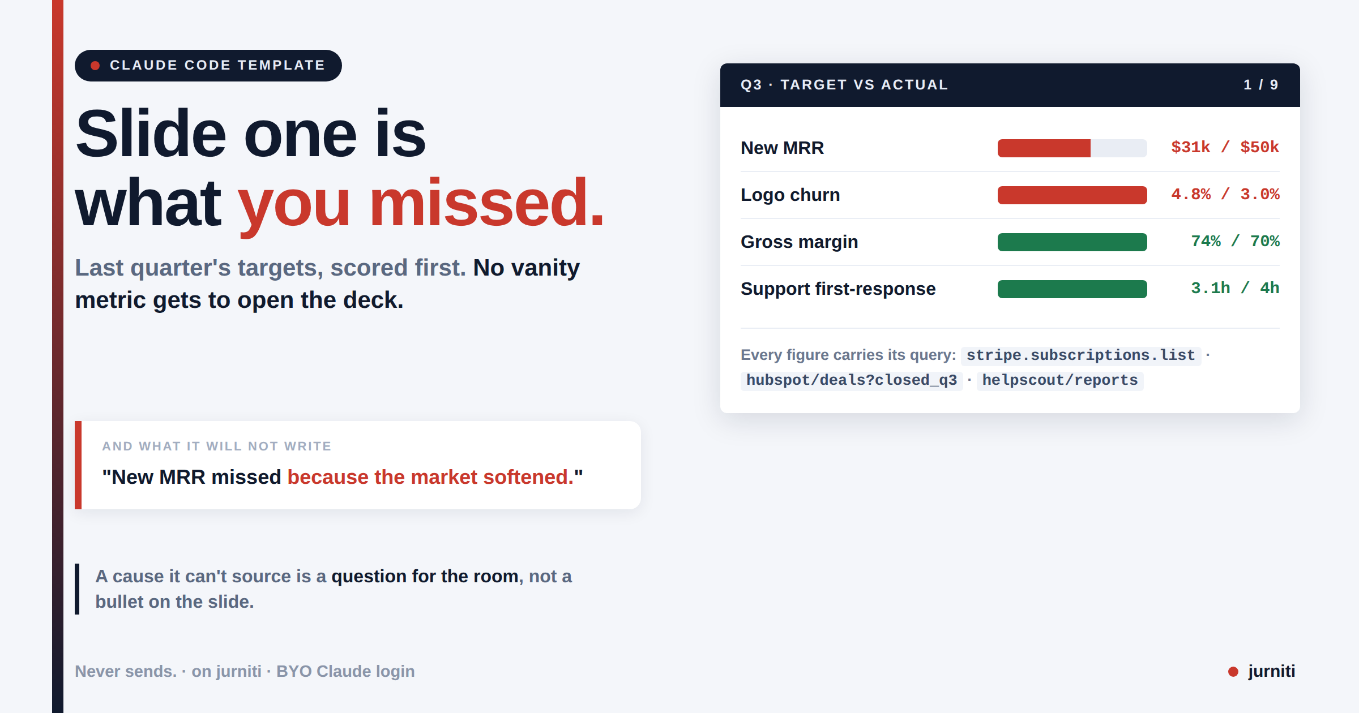Open the helpscout/reports query chip
This screenshot has width=1359, height=713.
point(1060,380)
